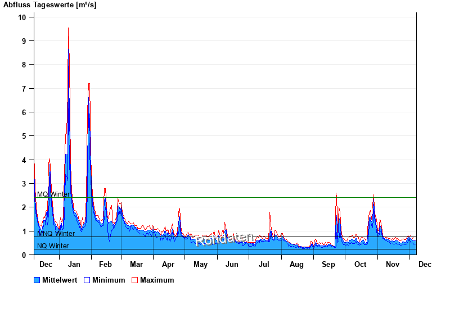Click the MQ Winter reference line label
The image size is (450, 309).
tap(53, 194)
